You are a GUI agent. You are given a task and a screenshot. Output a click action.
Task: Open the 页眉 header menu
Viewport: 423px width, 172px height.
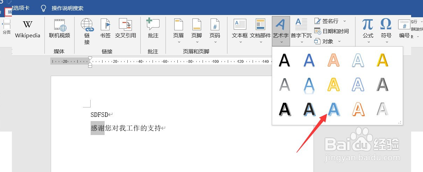(x=178, y=31)
